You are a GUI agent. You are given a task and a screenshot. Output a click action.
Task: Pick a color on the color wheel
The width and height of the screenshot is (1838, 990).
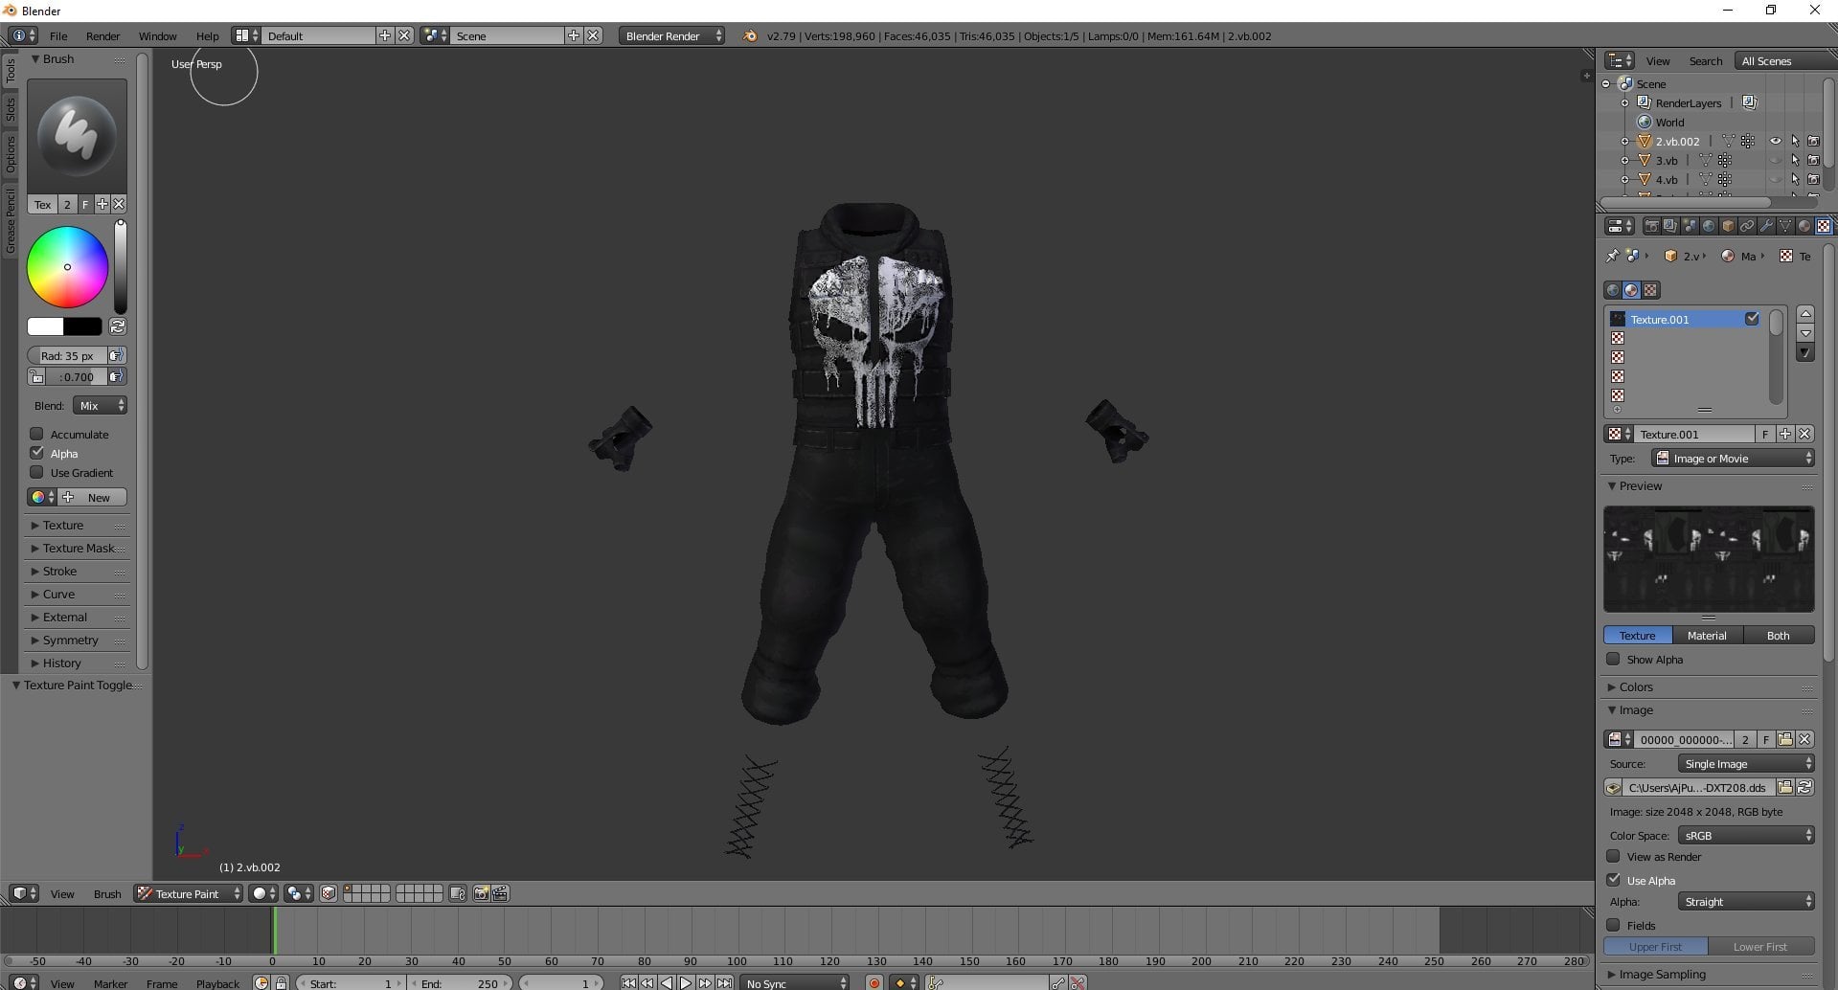pyautogui.click(x=67, y=266)
